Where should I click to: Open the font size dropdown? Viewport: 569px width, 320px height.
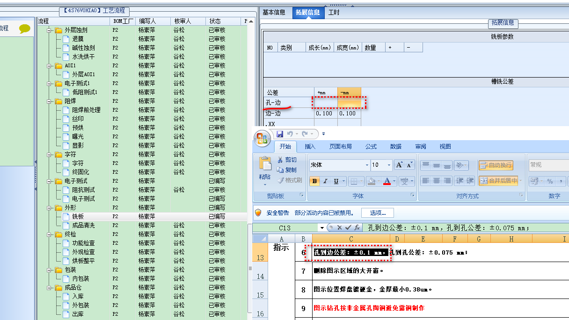click(x=389, y=165)
